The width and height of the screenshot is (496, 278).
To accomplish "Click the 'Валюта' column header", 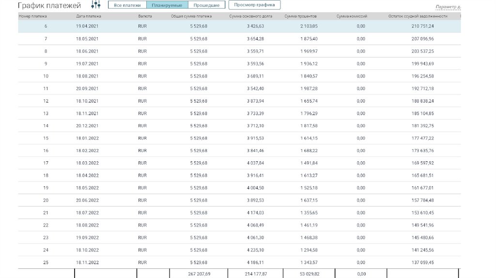I will (x=145, y=16).
